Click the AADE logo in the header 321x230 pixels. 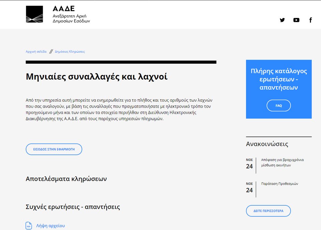point(34,14)
